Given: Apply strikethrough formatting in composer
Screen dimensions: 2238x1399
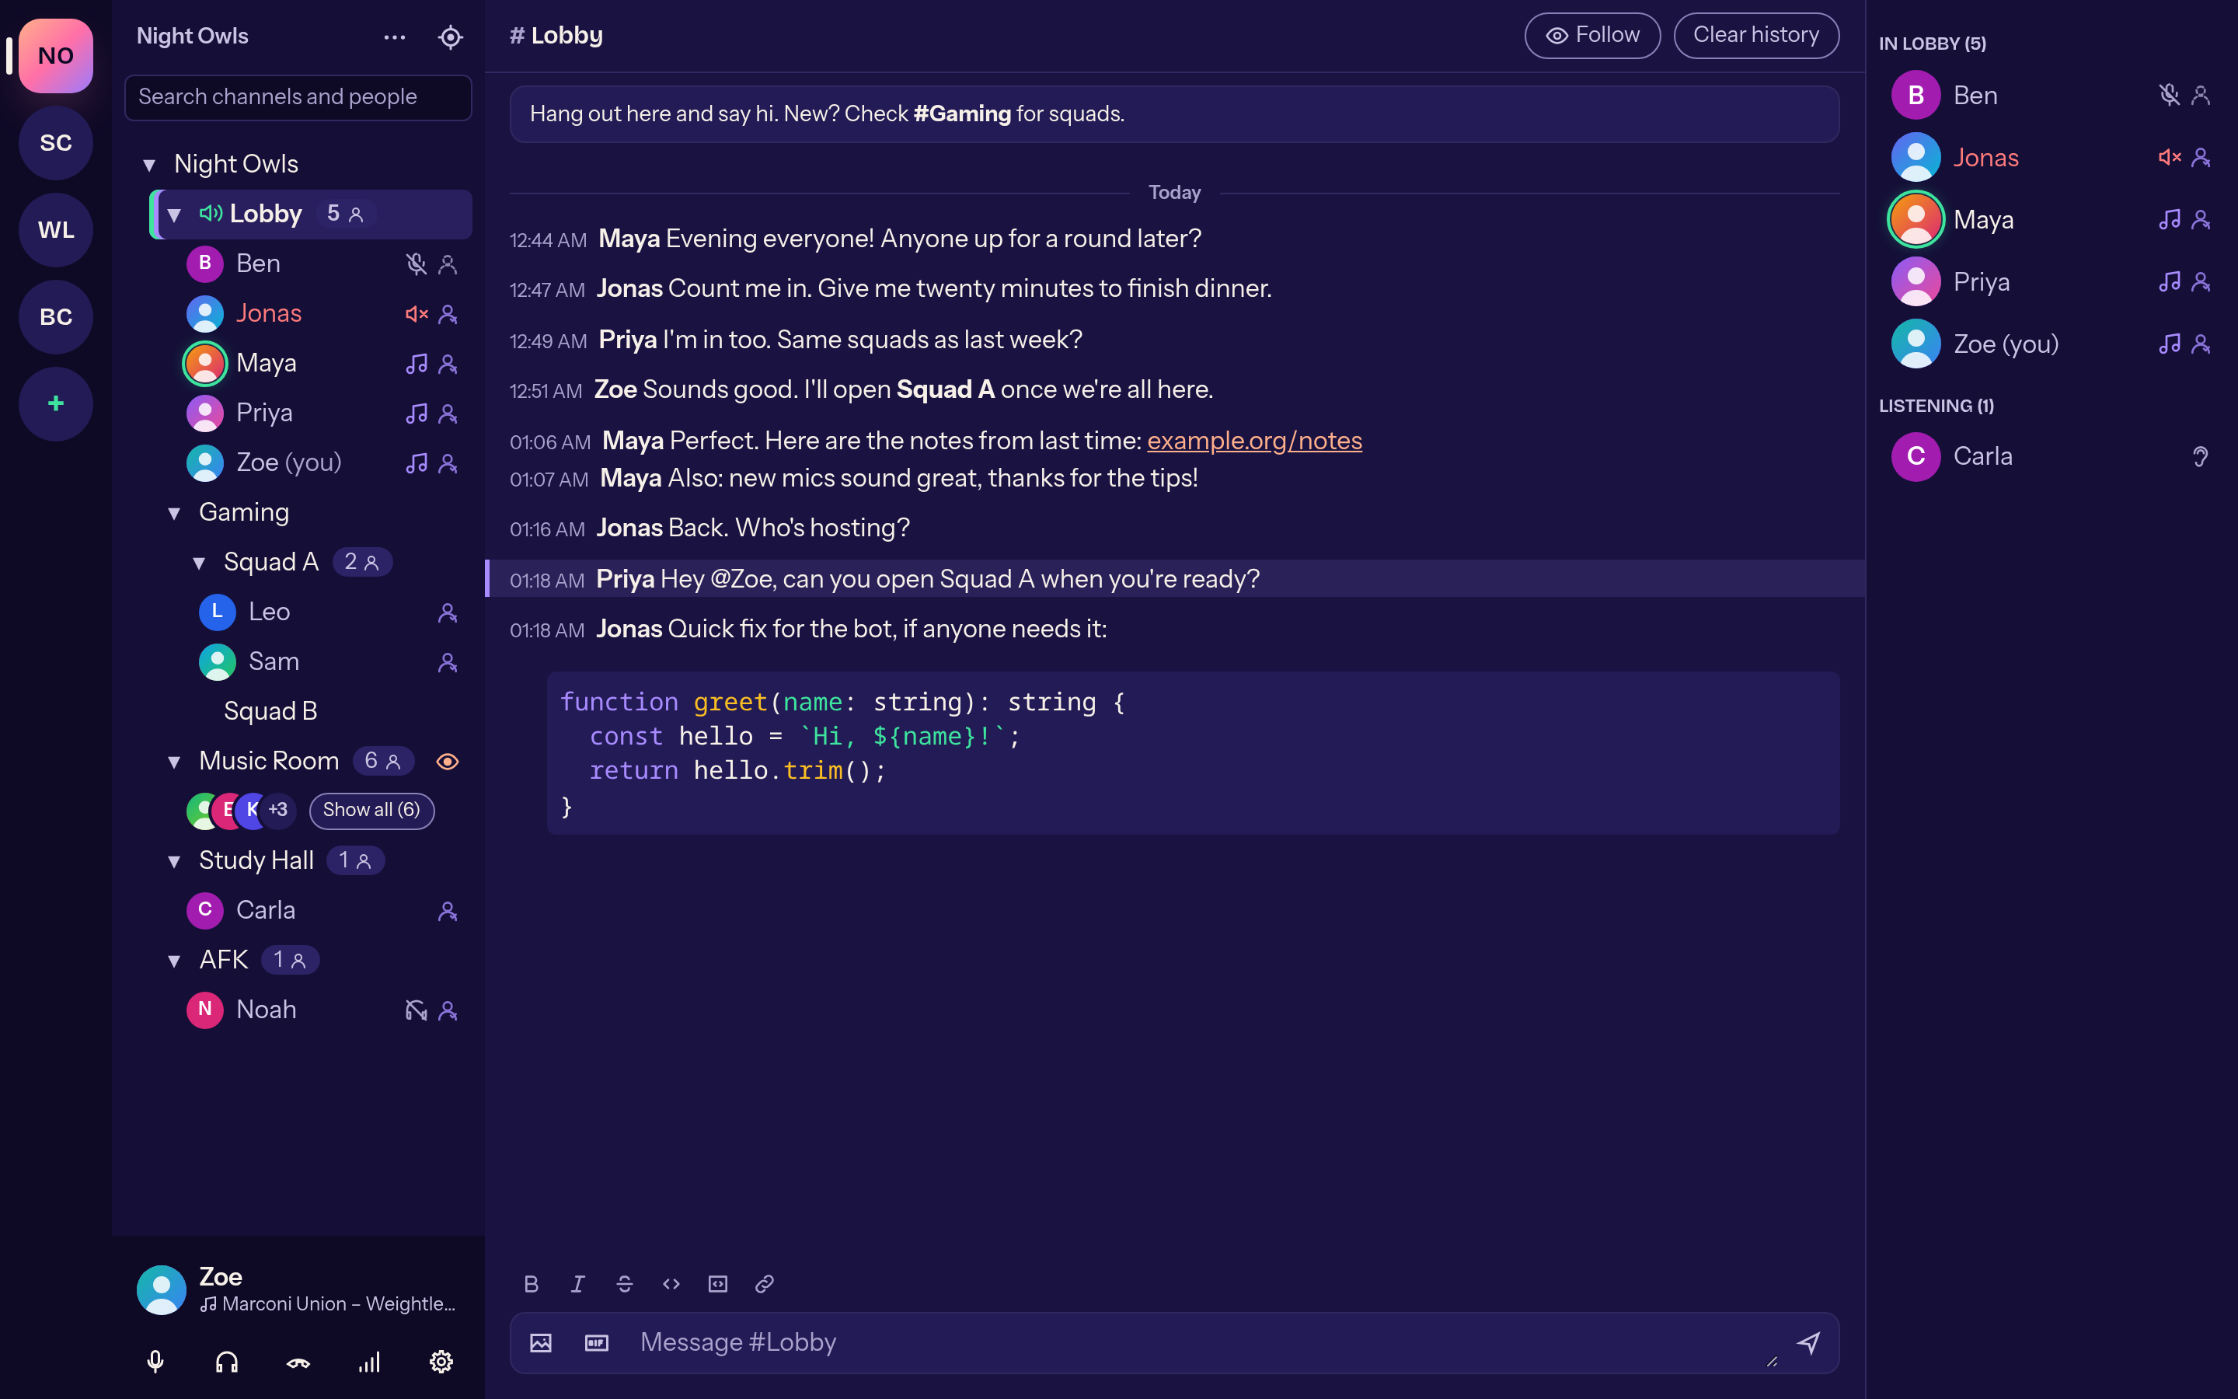Looking at the screenshot, I should (624, 1284).
